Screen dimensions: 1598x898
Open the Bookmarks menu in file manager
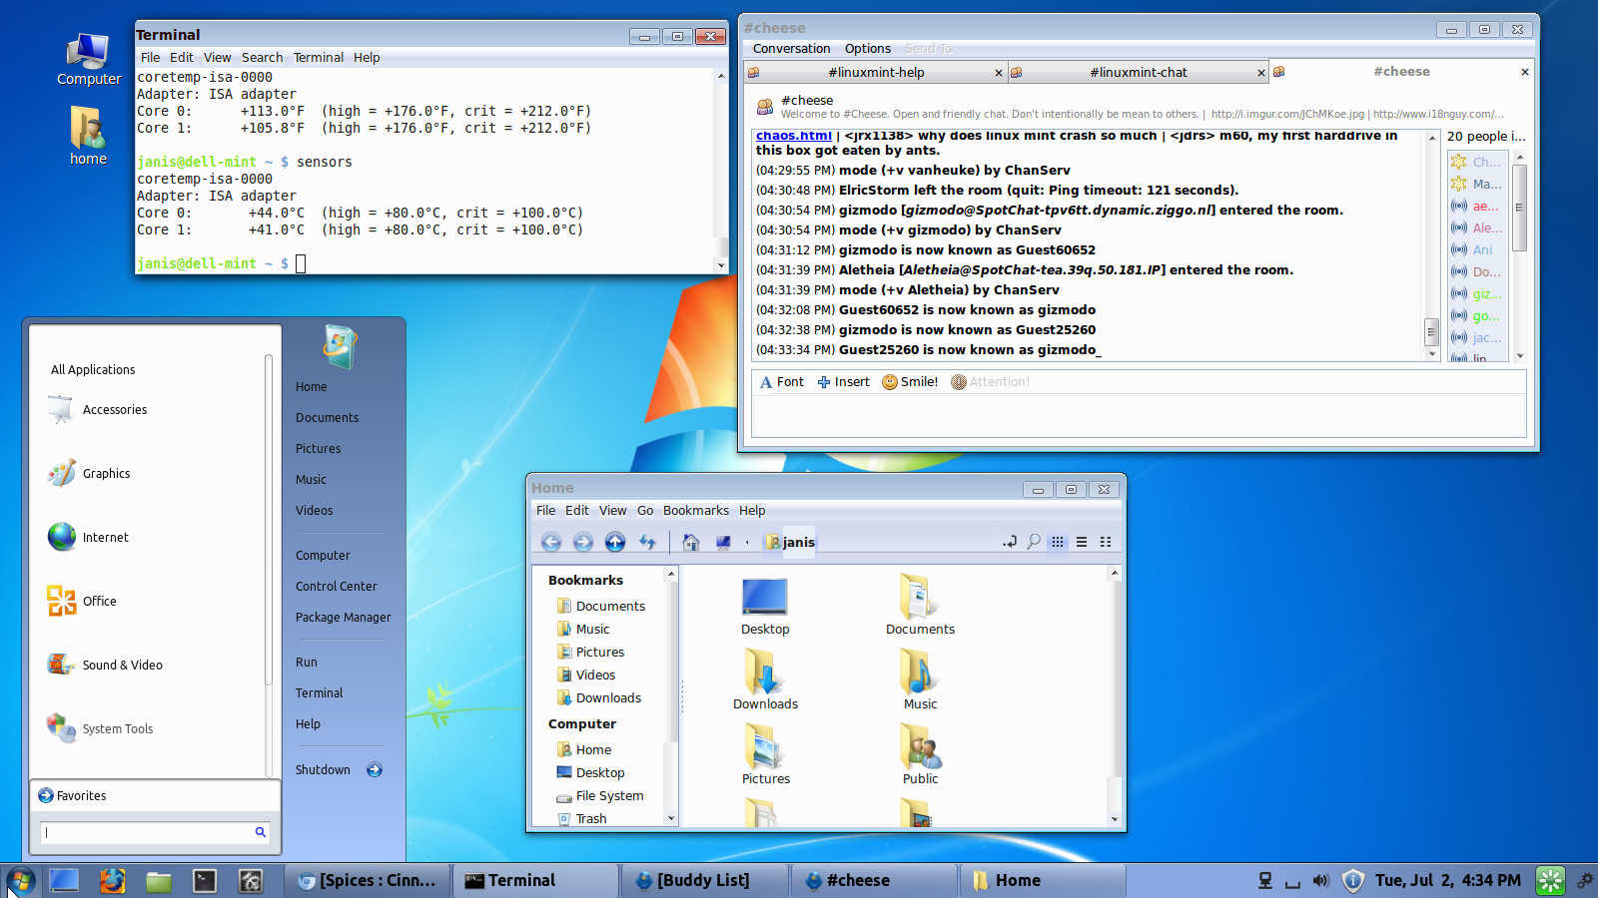[696, 510]
